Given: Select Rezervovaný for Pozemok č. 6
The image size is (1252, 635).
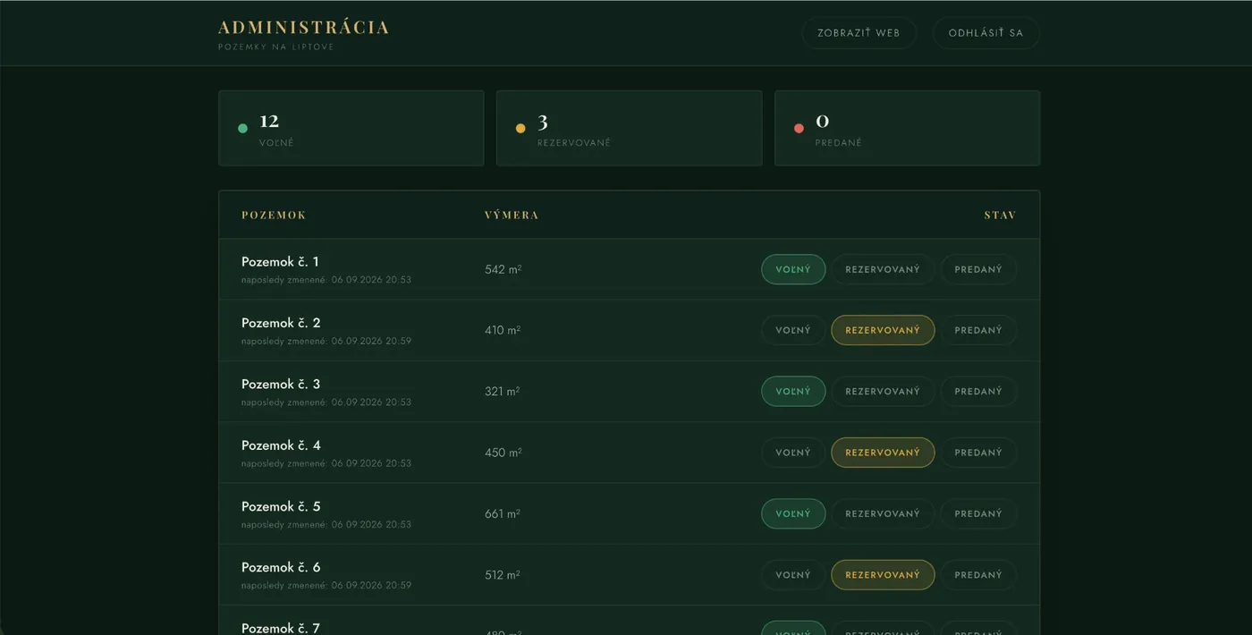Looking at the screenshot, I should click(x=883, y=575).
